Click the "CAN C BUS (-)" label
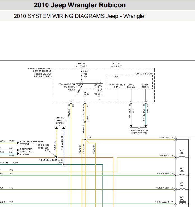 point(145,86)
